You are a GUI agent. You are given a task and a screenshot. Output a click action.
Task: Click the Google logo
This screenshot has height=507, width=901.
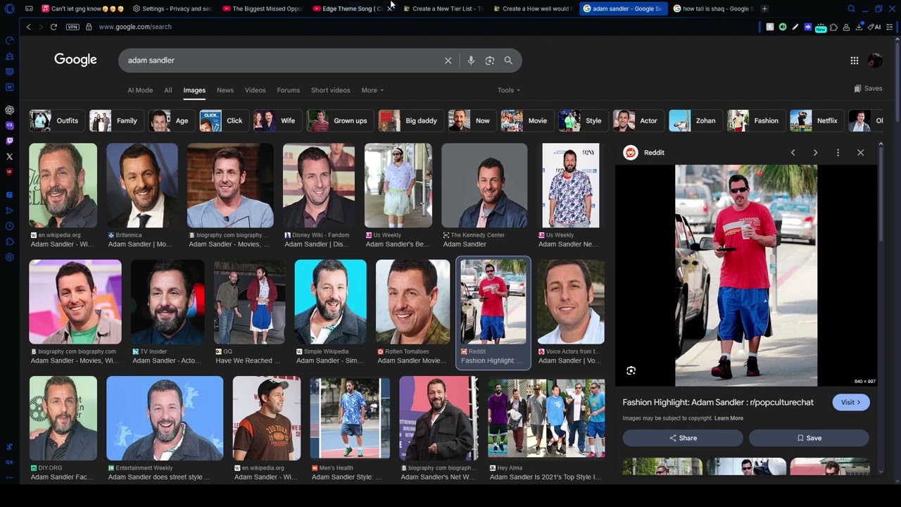coord(76,60)
